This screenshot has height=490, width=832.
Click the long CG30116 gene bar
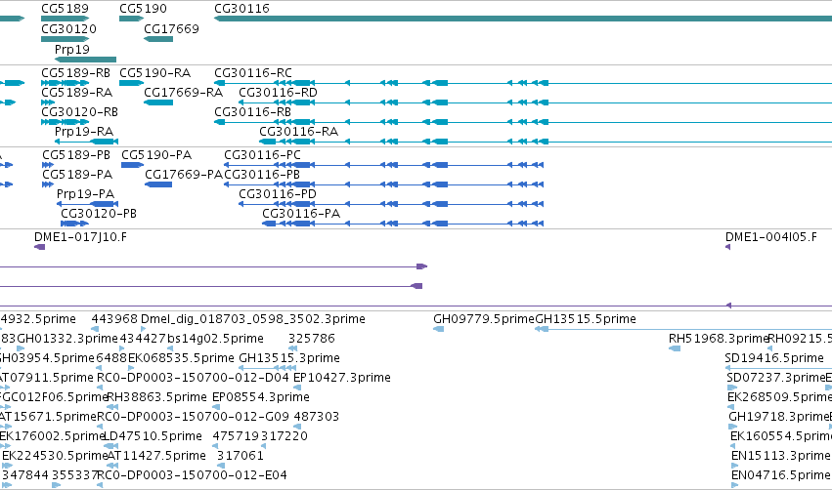(523, 19)
